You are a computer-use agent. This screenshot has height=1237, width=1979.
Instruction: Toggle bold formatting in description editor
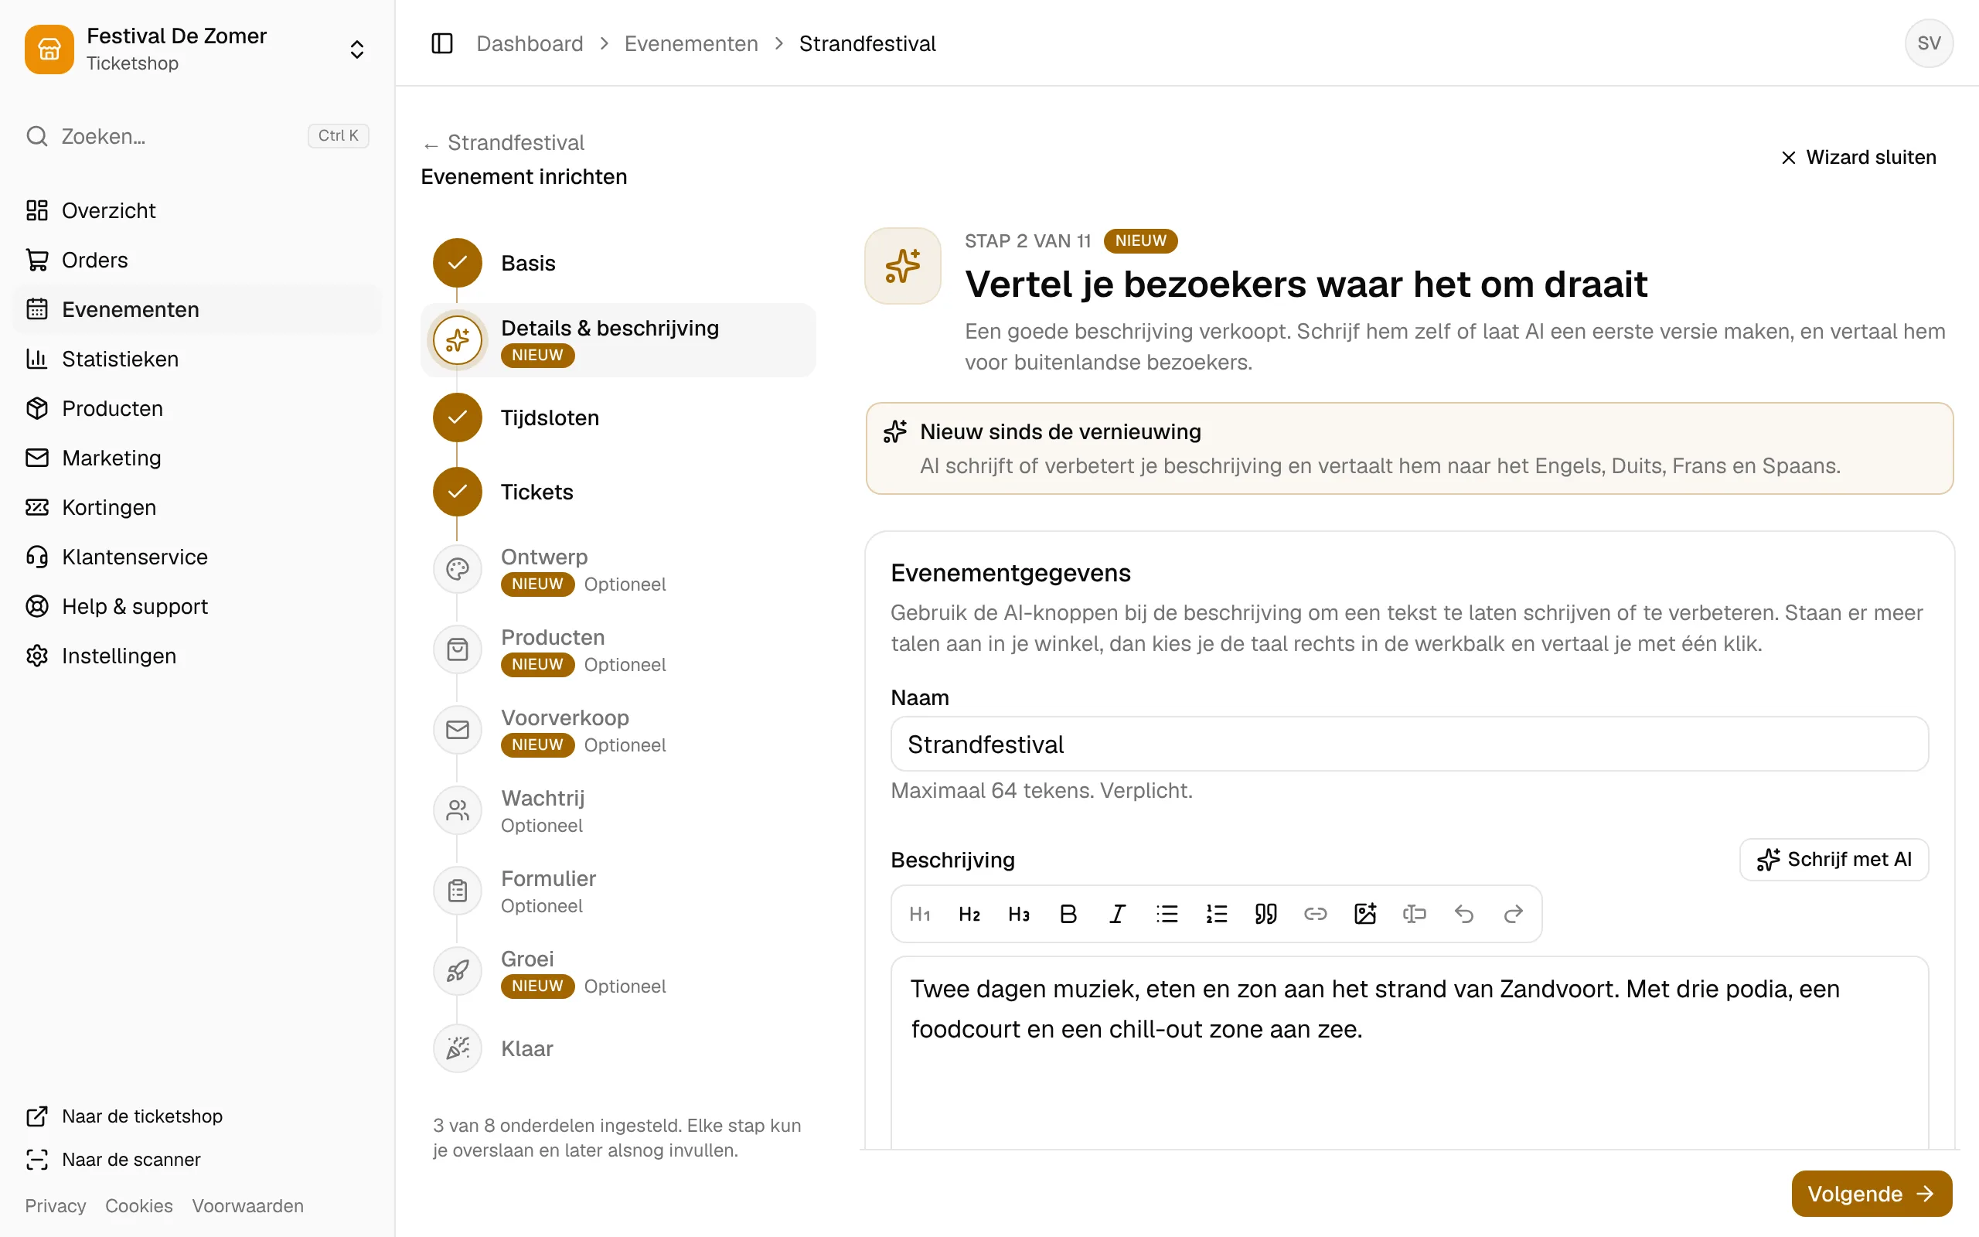pos(1068,914)
